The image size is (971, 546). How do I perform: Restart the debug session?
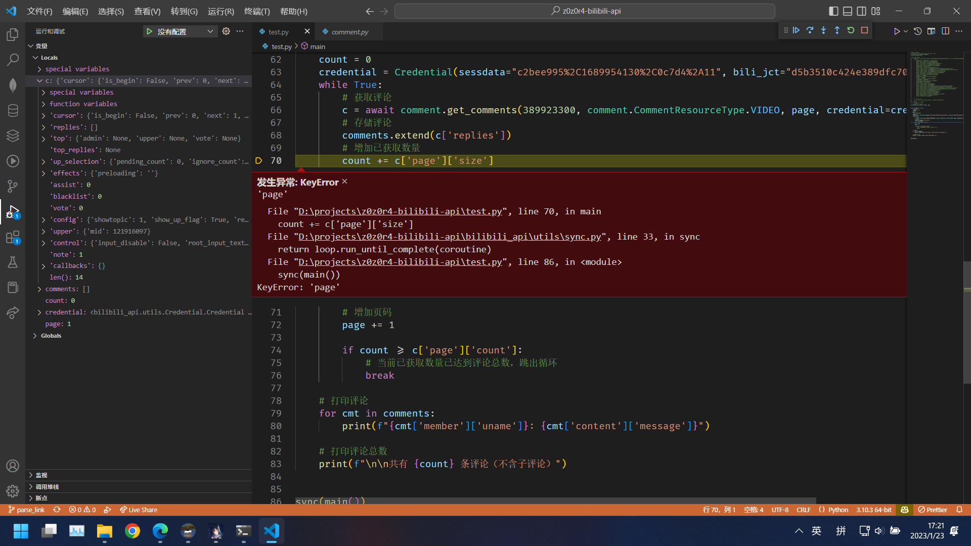tap(851, 30)
